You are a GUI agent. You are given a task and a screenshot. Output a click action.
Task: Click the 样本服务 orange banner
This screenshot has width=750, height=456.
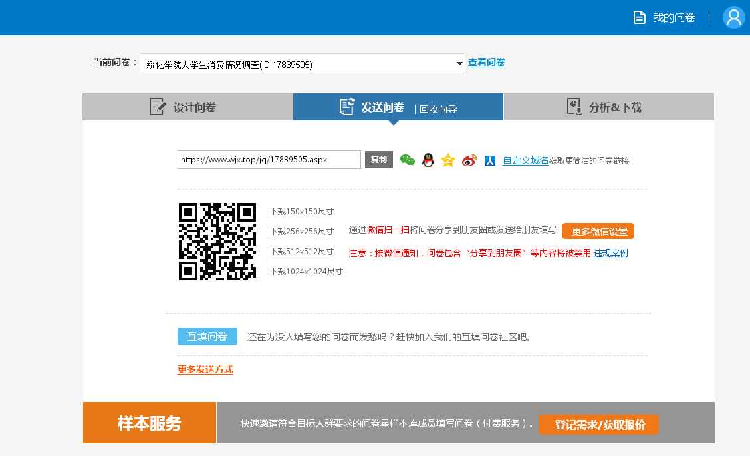[x=149, y=423]
